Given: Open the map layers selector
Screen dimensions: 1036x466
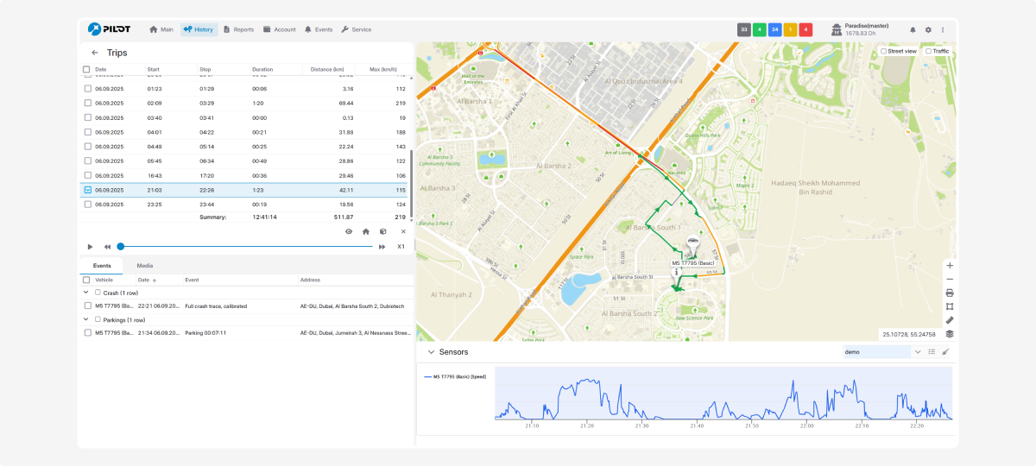Looking at the screenshot, I should (x=950, y=334).
